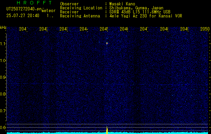Click the 0.9 frequency axis label
This screenshot has height=134, width=211.
click(x=3, y=77)
